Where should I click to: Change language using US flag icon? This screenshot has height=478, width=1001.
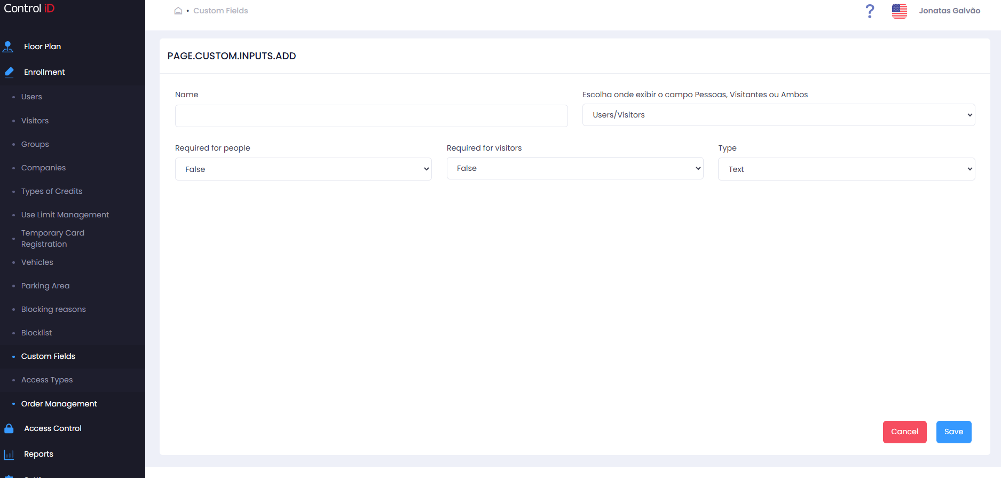coord(900,11)
